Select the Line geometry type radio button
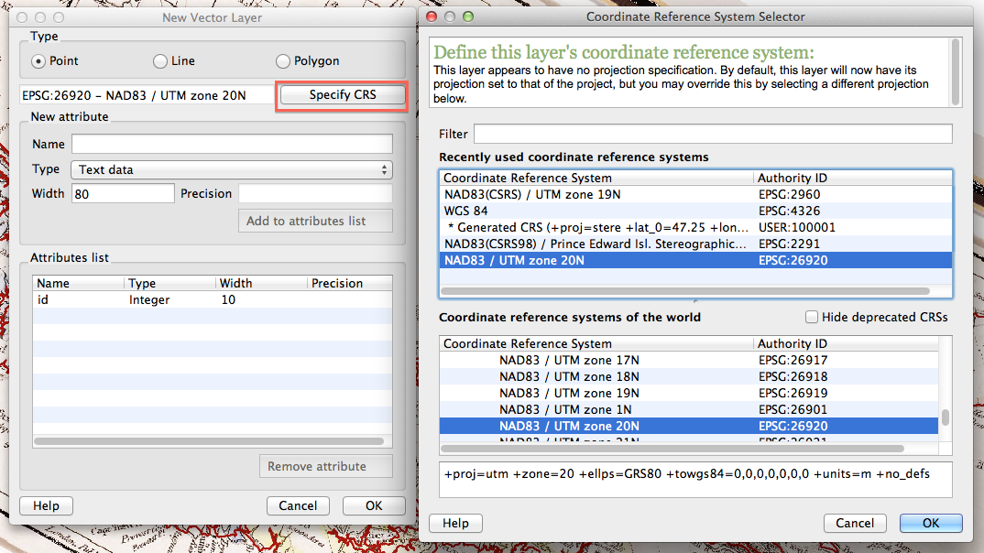The image size is (984, 553). [x=160, y=61]
